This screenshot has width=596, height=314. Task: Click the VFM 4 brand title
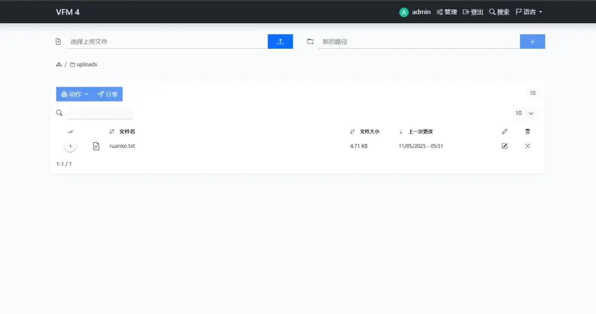(68, 12)
